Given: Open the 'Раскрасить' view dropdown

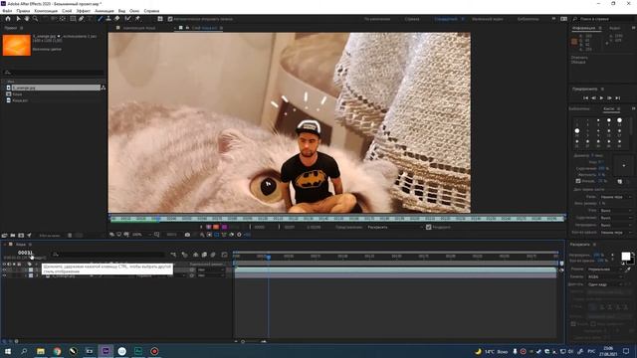Looking at the screenshot, I should pyautogui.click(x=395, y=227).
